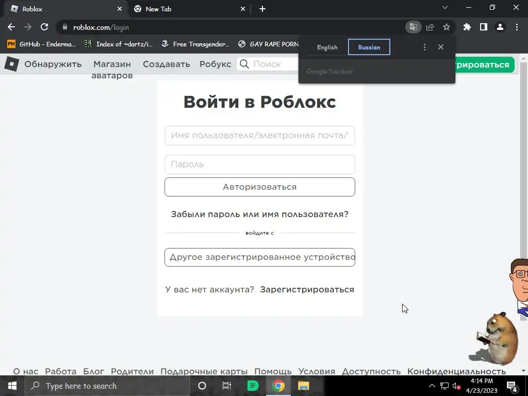Click the Условия footer link
The height and width of the screenshot is (396, 528).
tap(317, 371)
